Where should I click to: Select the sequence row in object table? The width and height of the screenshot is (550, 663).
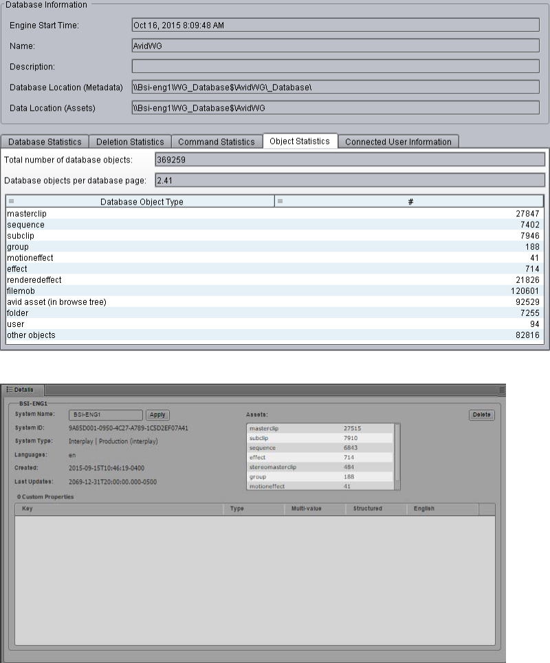pyautogui.click(x=275, y=224)
